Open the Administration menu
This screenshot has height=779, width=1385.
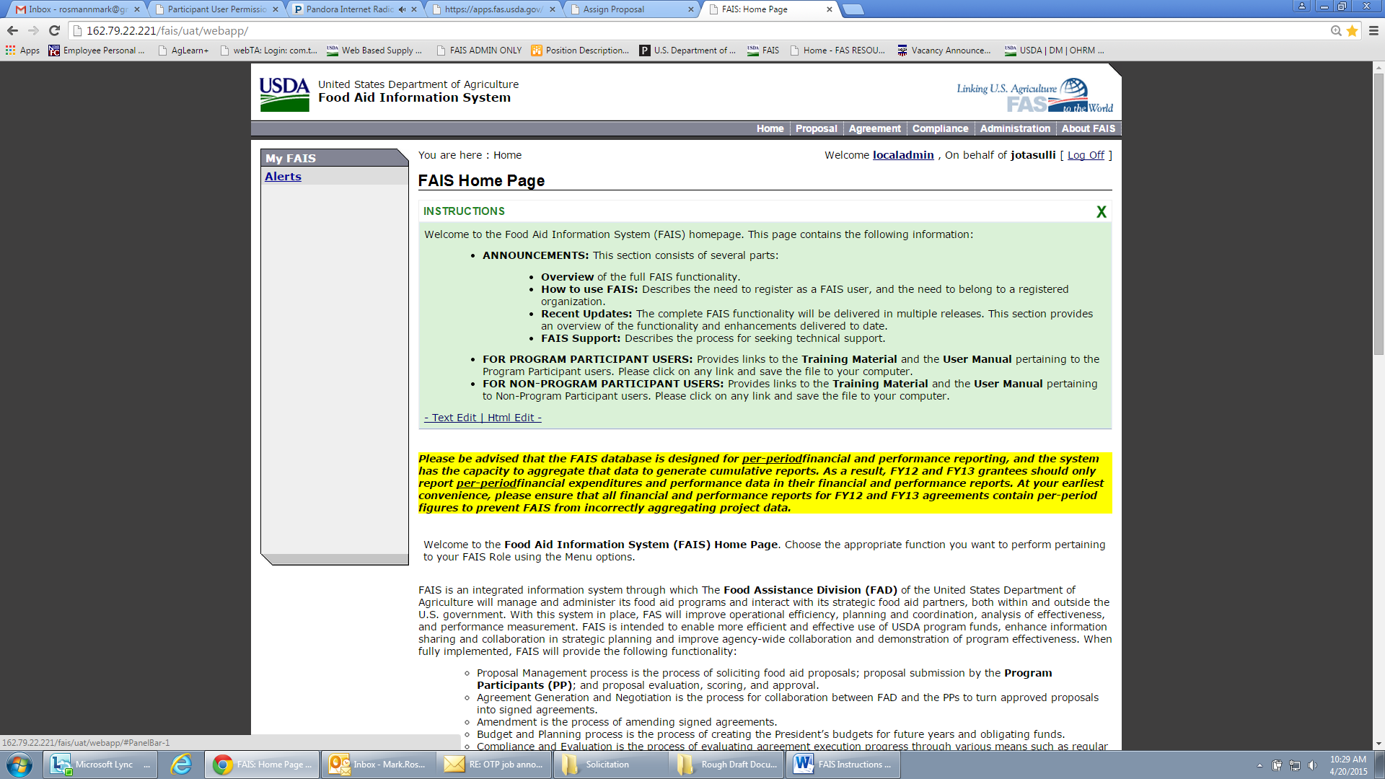click(x=1014, y=128)
